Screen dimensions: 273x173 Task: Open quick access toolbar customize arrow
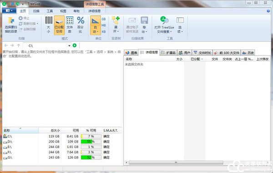[23, 4]
